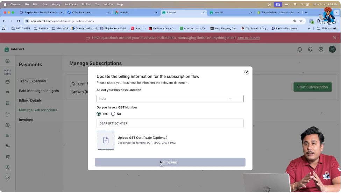Open the shopping cart icon in sidebar

point(7,157)
